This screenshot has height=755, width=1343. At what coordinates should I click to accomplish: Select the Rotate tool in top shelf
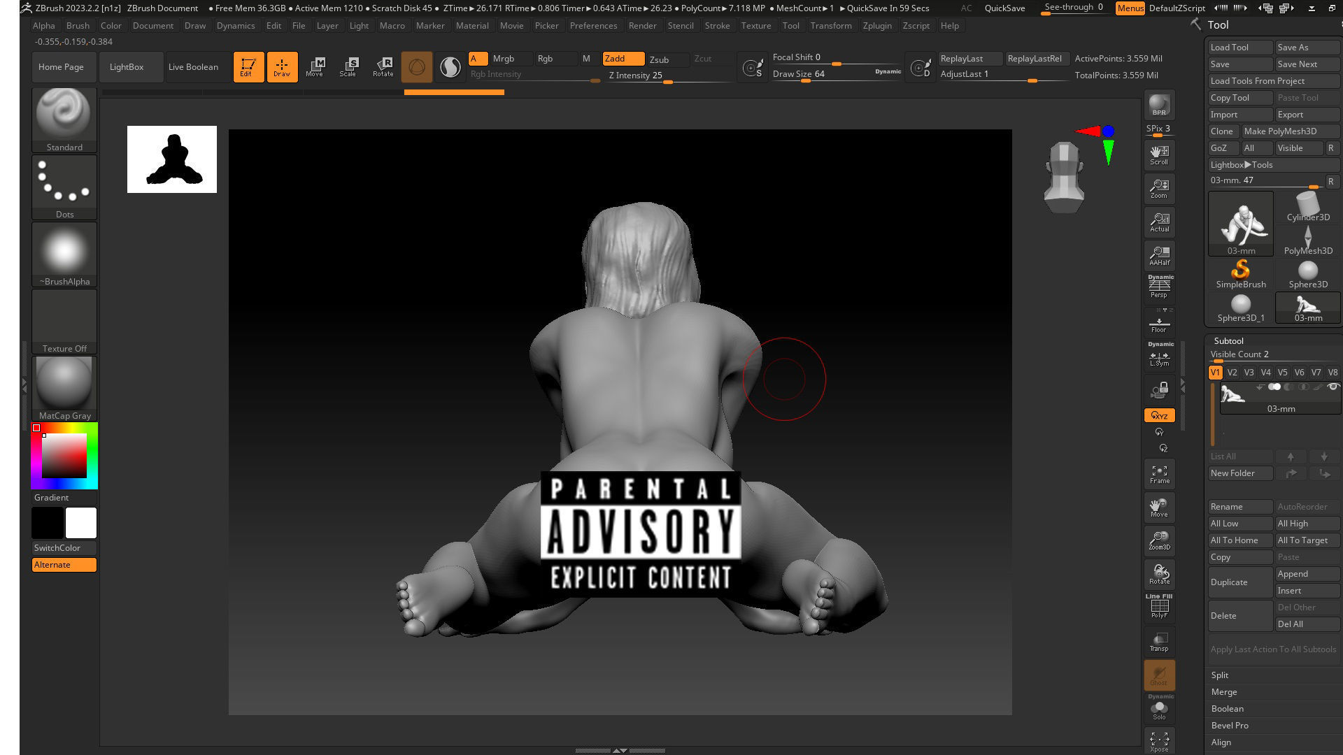pos(383,67)
